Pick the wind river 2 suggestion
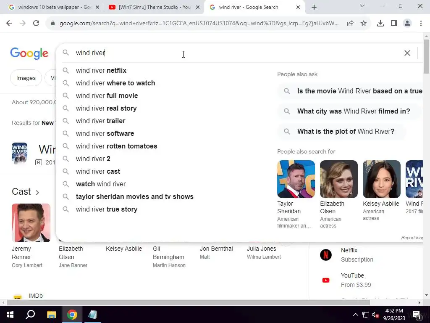The height and width of the screenshot is (323, 430). coord(93,159)
